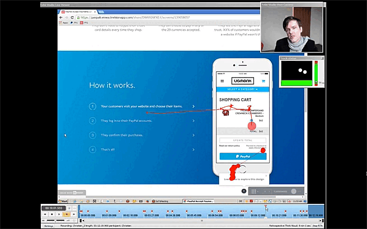Click the circled number 1 step icon
The image size is (367, 229).
tap(92, 107)
